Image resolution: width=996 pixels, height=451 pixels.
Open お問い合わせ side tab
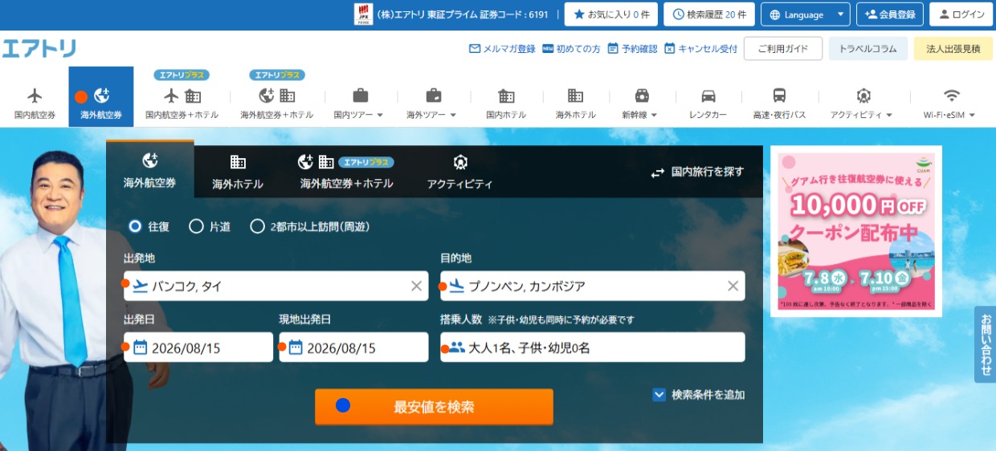coord(986,344)
